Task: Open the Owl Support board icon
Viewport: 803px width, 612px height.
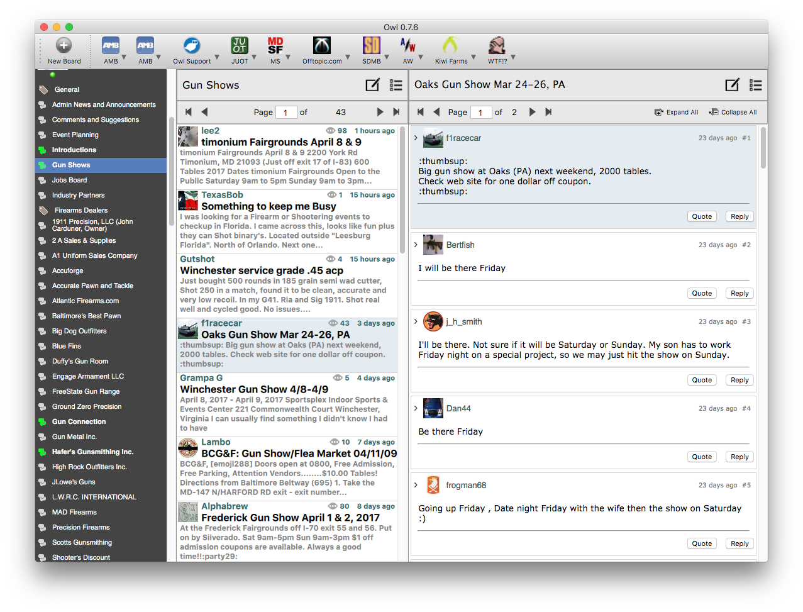Action: tap(192, 45)
